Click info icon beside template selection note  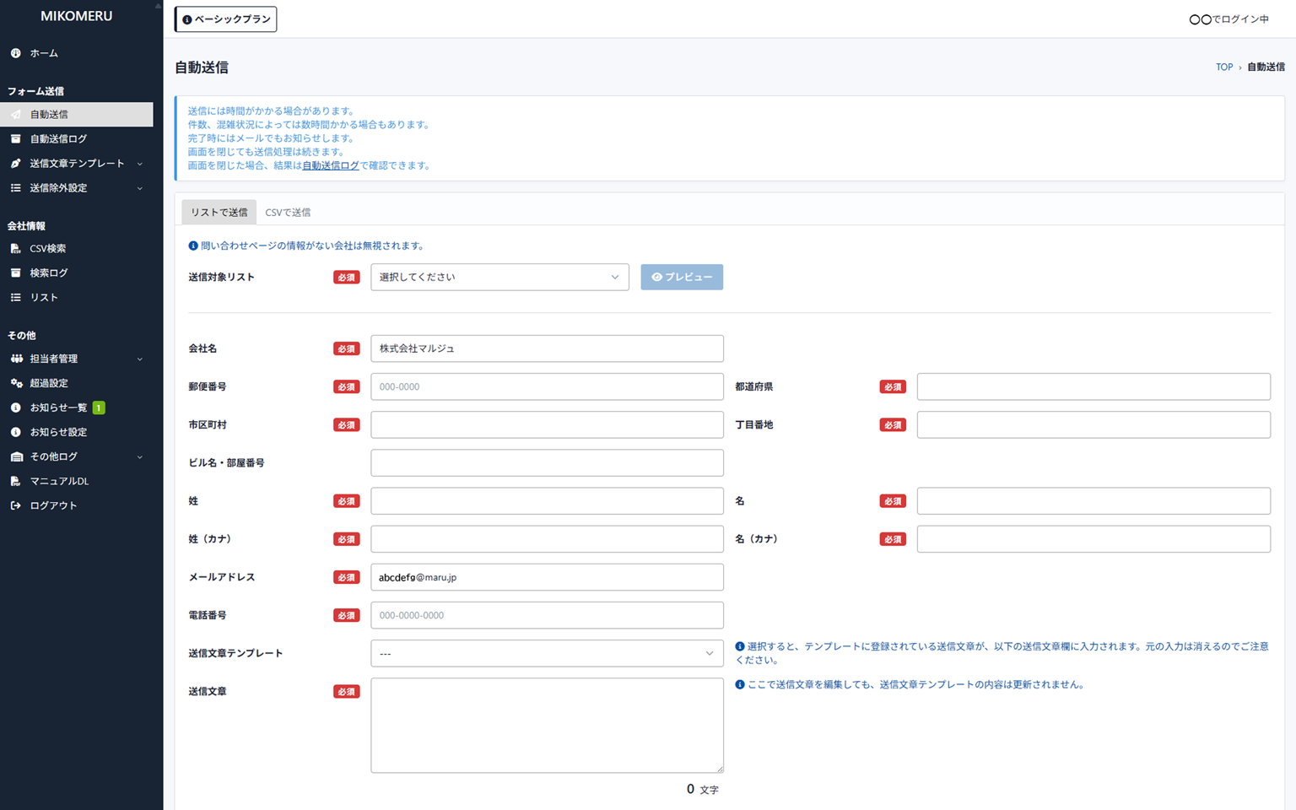[x=740, y=646]
